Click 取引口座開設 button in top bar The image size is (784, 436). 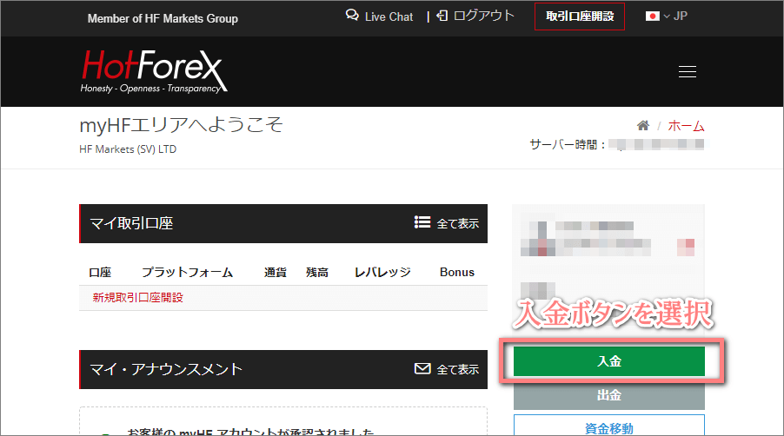tap(580, 17)
